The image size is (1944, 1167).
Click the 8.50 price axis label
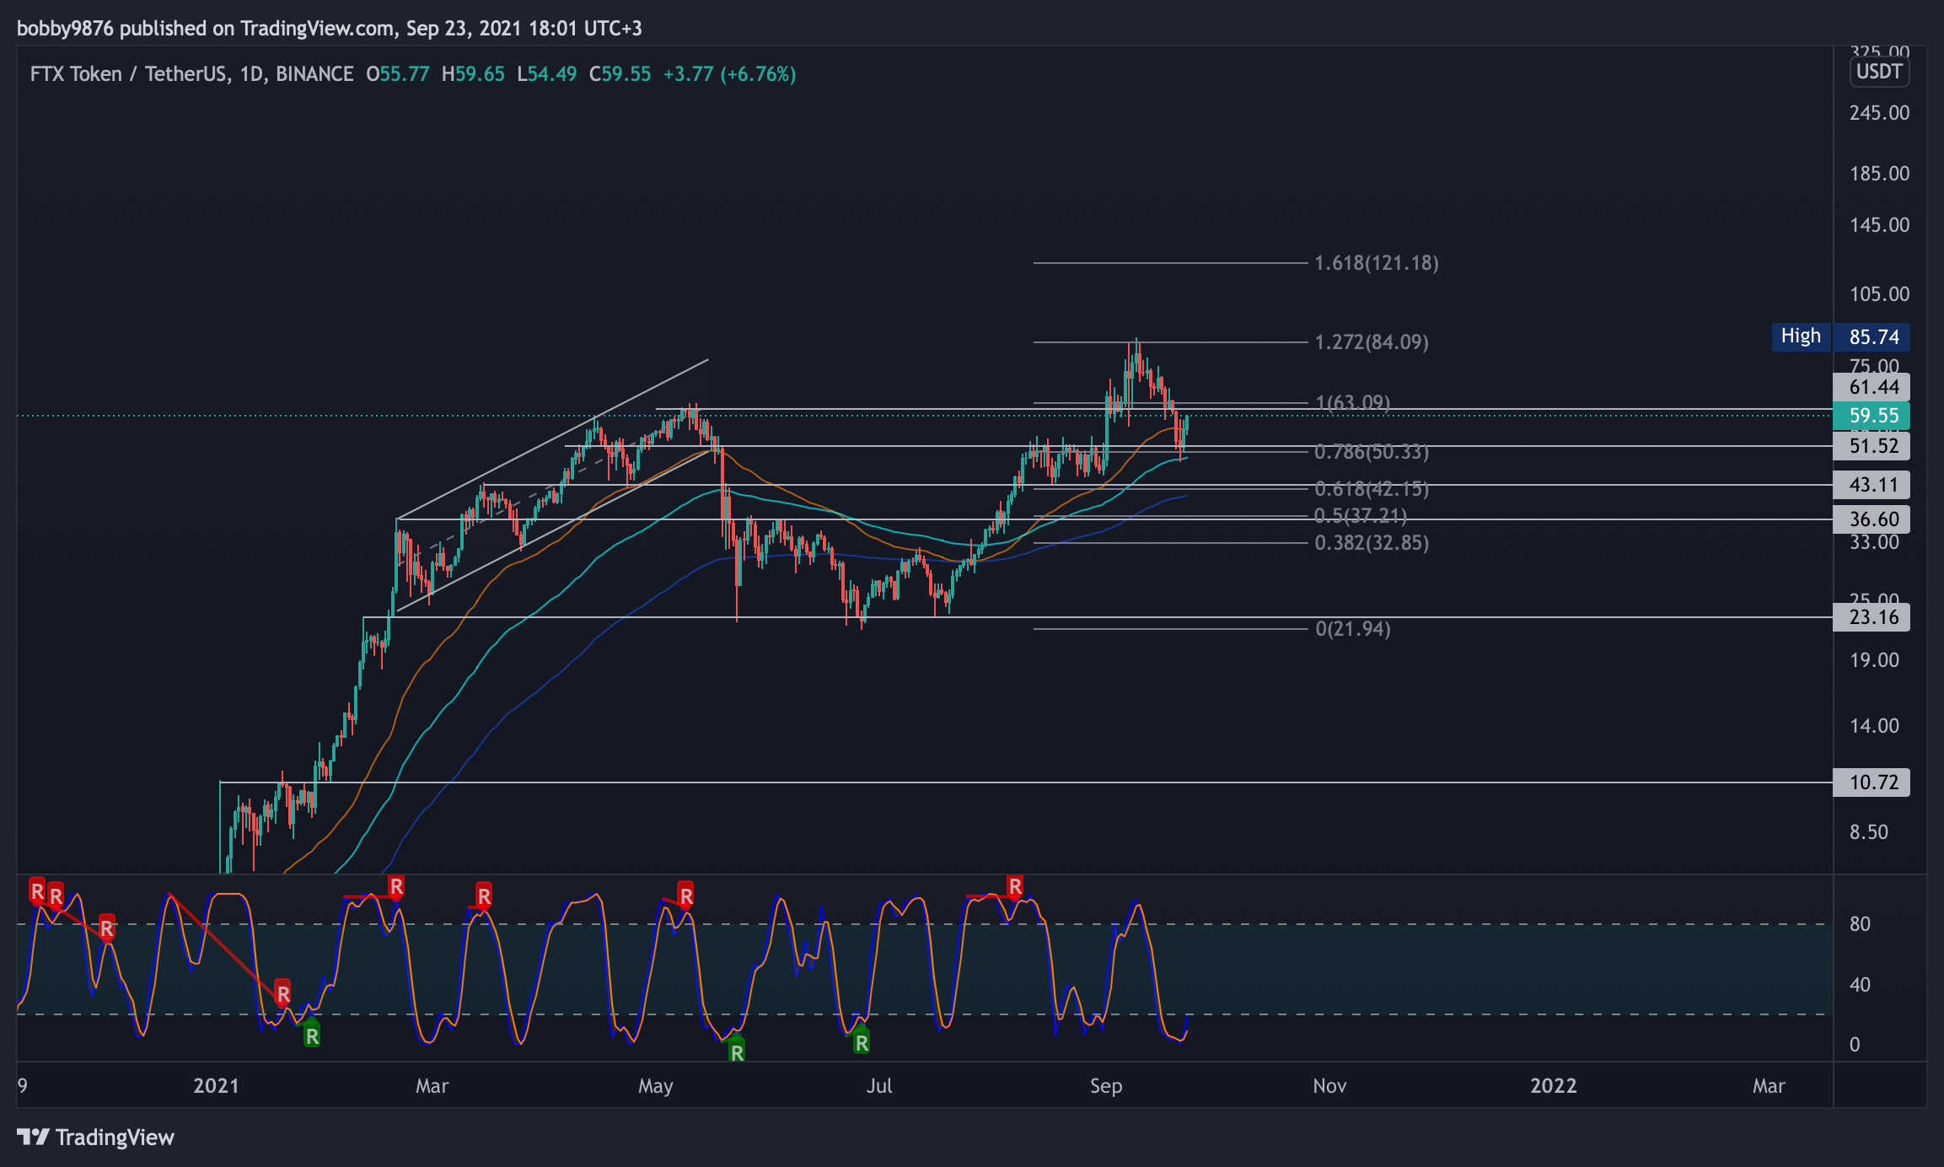click(1869, 832)
